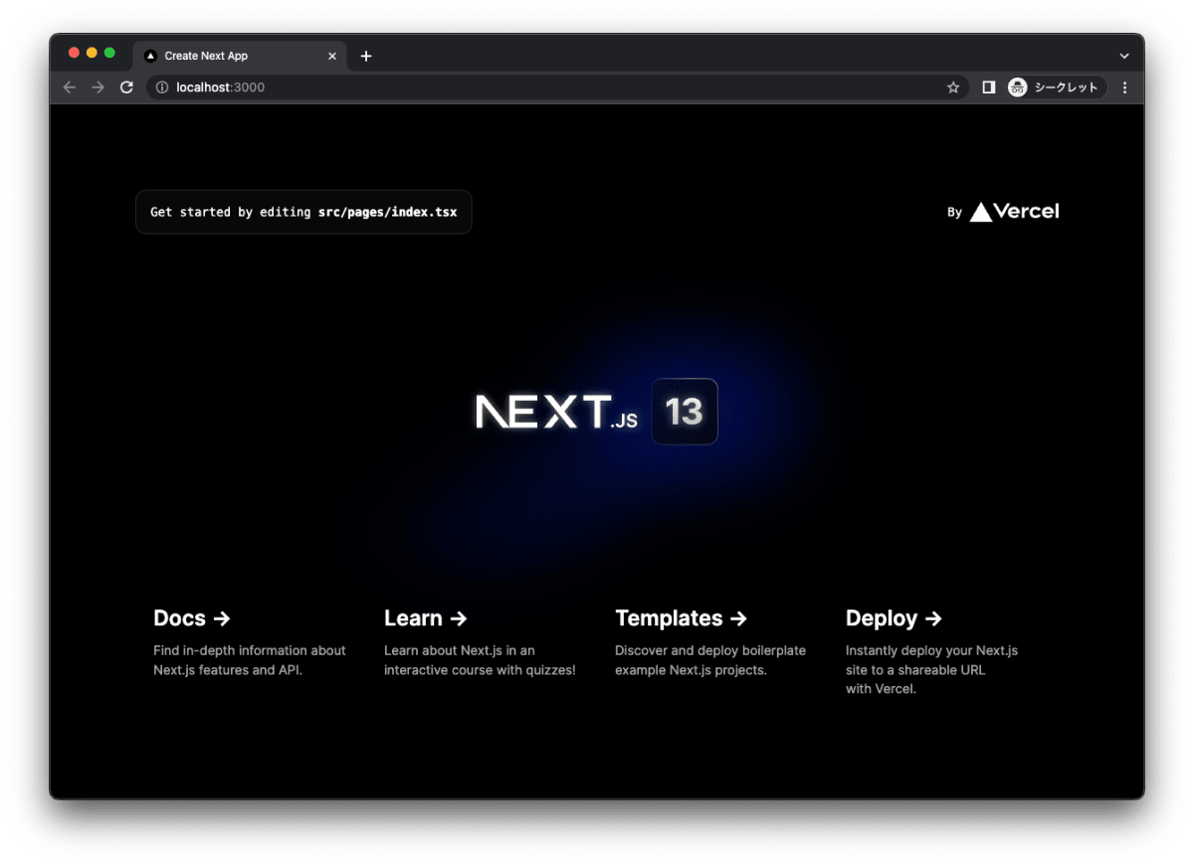The width and height of the screenshot is (1194, 865).
Task: View site information icon in address bar
Action: [x=162, y=87]
